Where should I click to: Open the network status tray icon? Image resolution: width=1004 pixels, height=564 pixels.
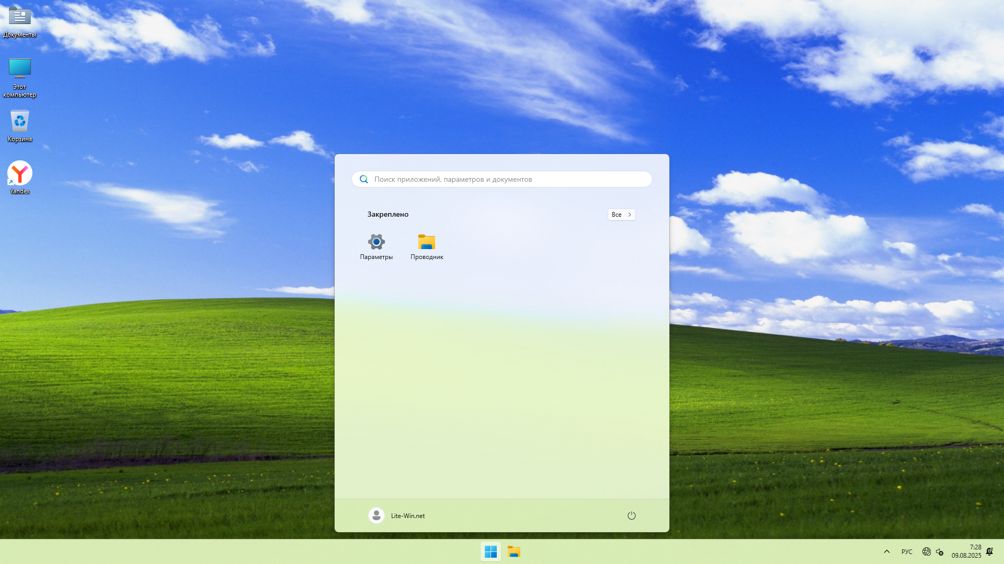coord(926,551)
